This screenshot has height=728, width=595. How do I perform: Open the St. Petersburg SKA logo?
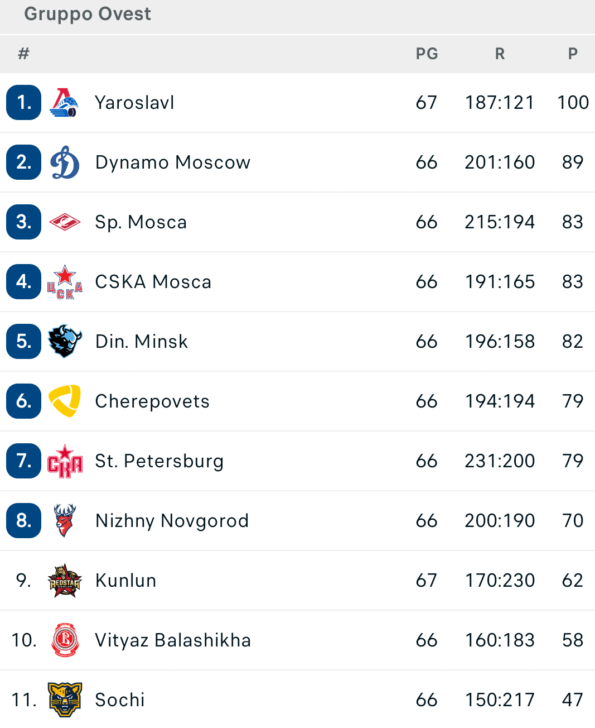pyautogui.click(x=65, y=461)
